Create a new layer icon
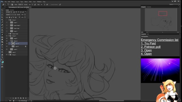Screen dimensions: 182x102 pyautogui.click(x=23, y=98)
